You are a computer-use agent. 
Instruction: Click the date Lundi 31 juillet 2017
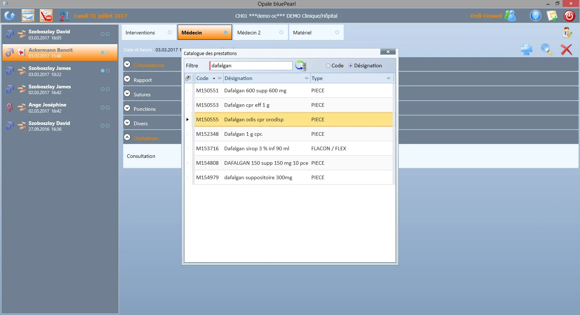coord(100,16)
